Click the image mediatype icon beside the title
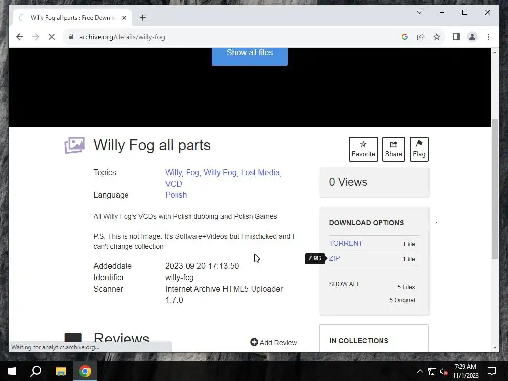This screenshot has width=508, height=381. tap(75, 145)
